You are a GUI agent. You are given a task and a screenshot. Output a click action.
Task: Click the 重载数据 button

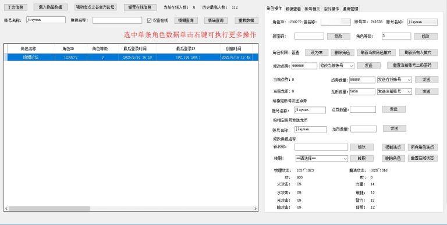246,20
